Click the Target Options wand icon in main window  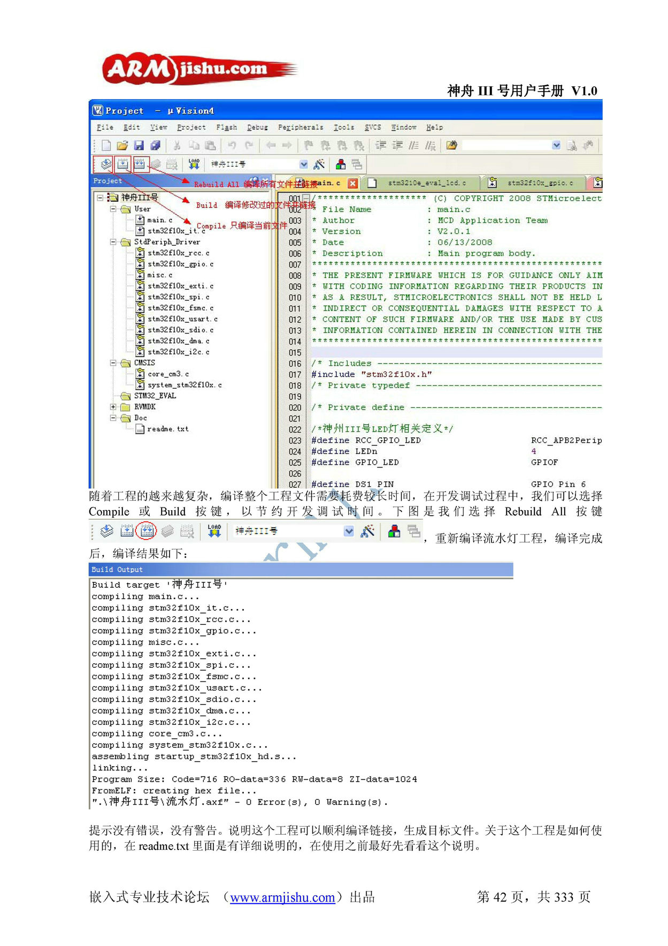pyautogui.click(x=319, y=164)
